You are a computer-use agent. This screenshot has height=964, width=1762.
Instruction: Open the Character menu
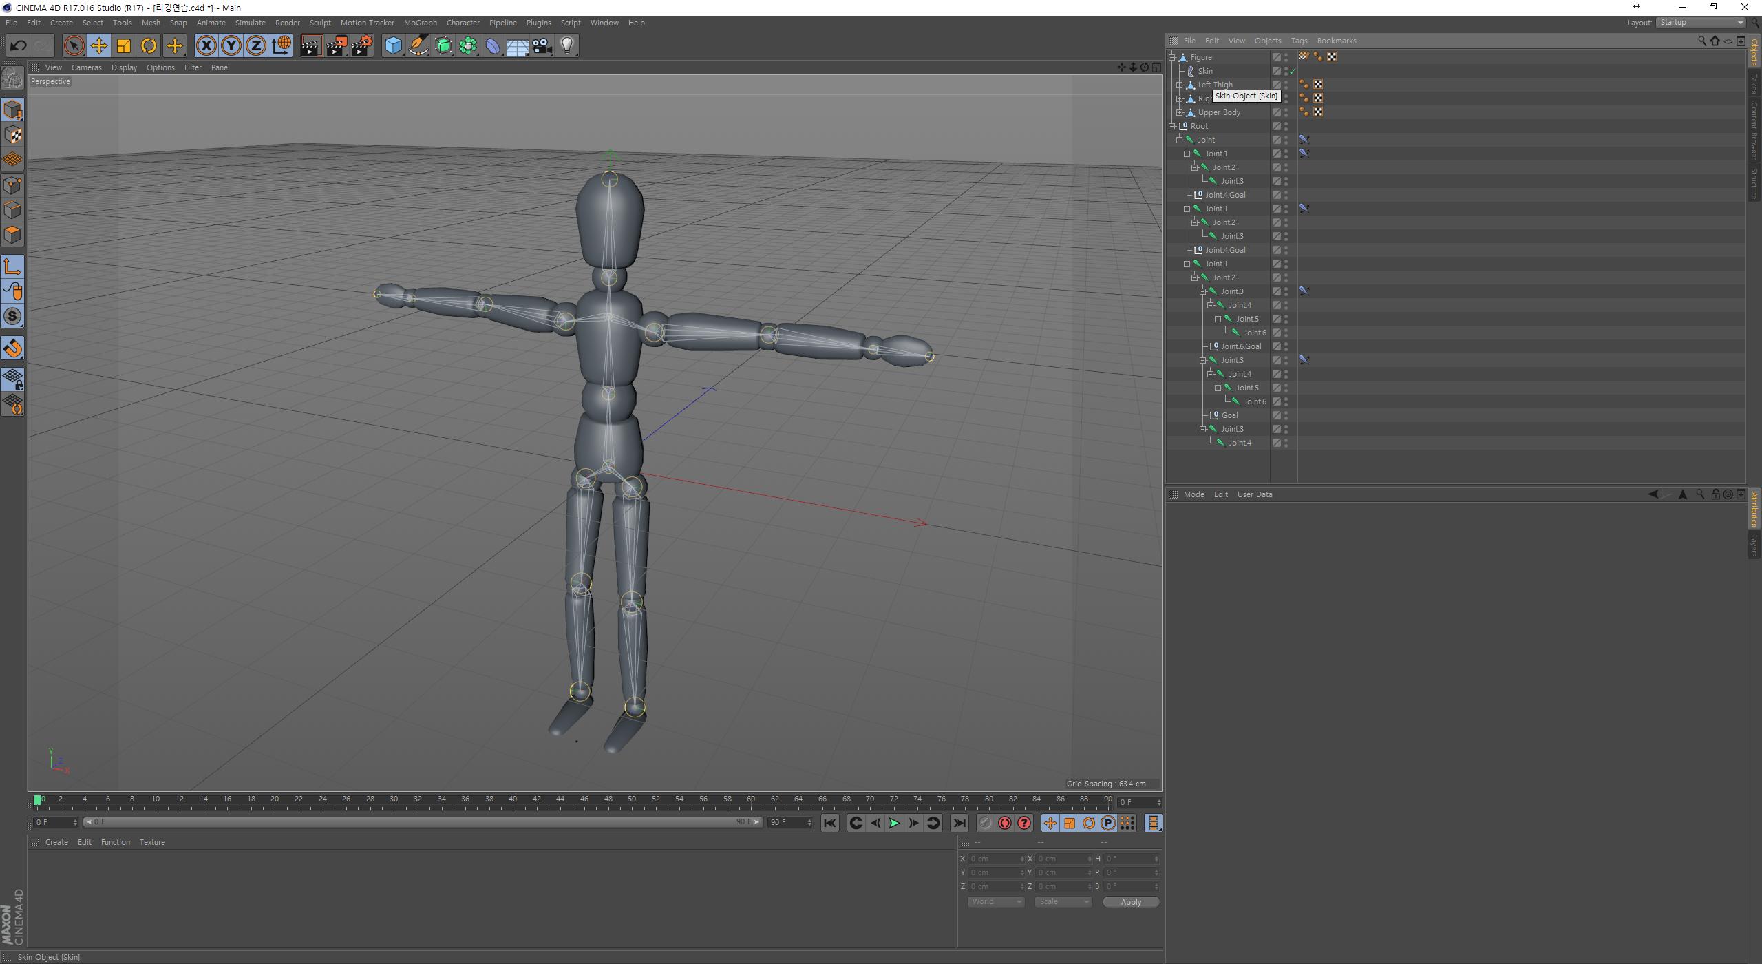(x=463, y=23)
